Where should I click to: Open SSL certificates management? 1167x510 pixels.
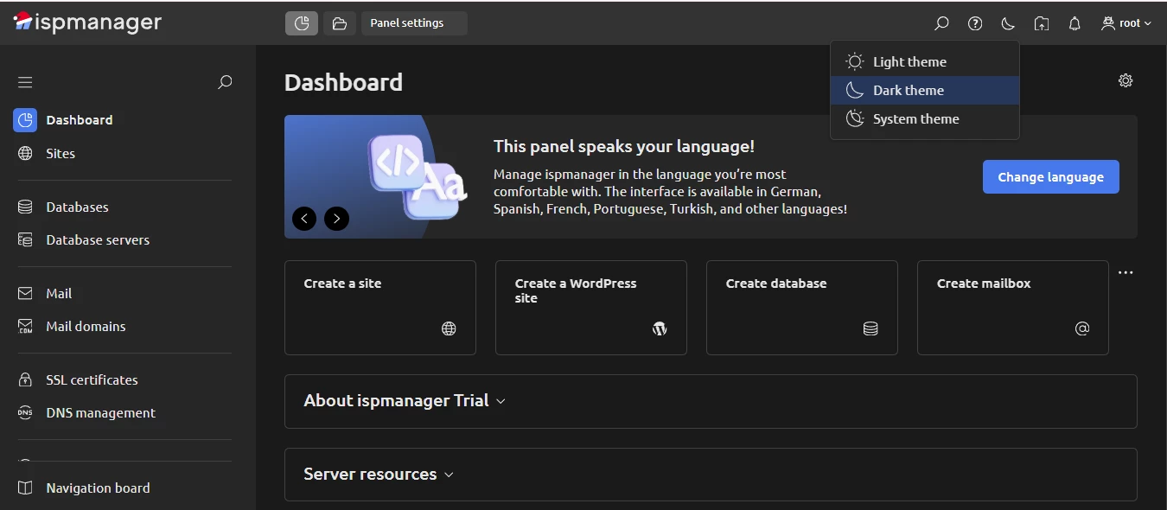pyautogui.click(x=92, y=379)
